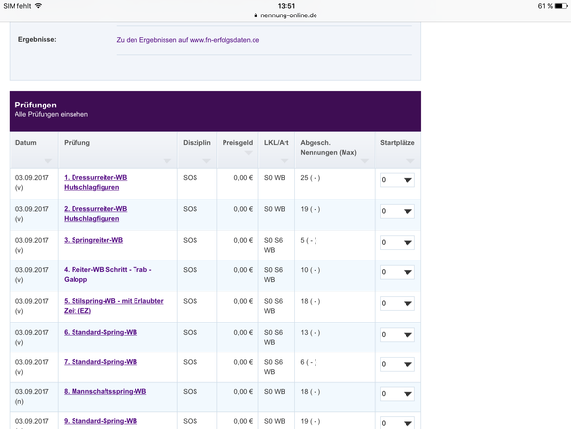This screenshot has height=429, width=571.
Task: Open 4. Reiter-WB Schritt - Trab - Galopp
Action: (107, 274)
